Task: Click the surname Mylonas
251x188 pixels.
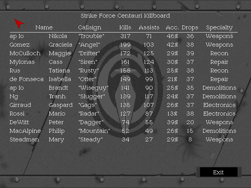Action: click(22, 62)
